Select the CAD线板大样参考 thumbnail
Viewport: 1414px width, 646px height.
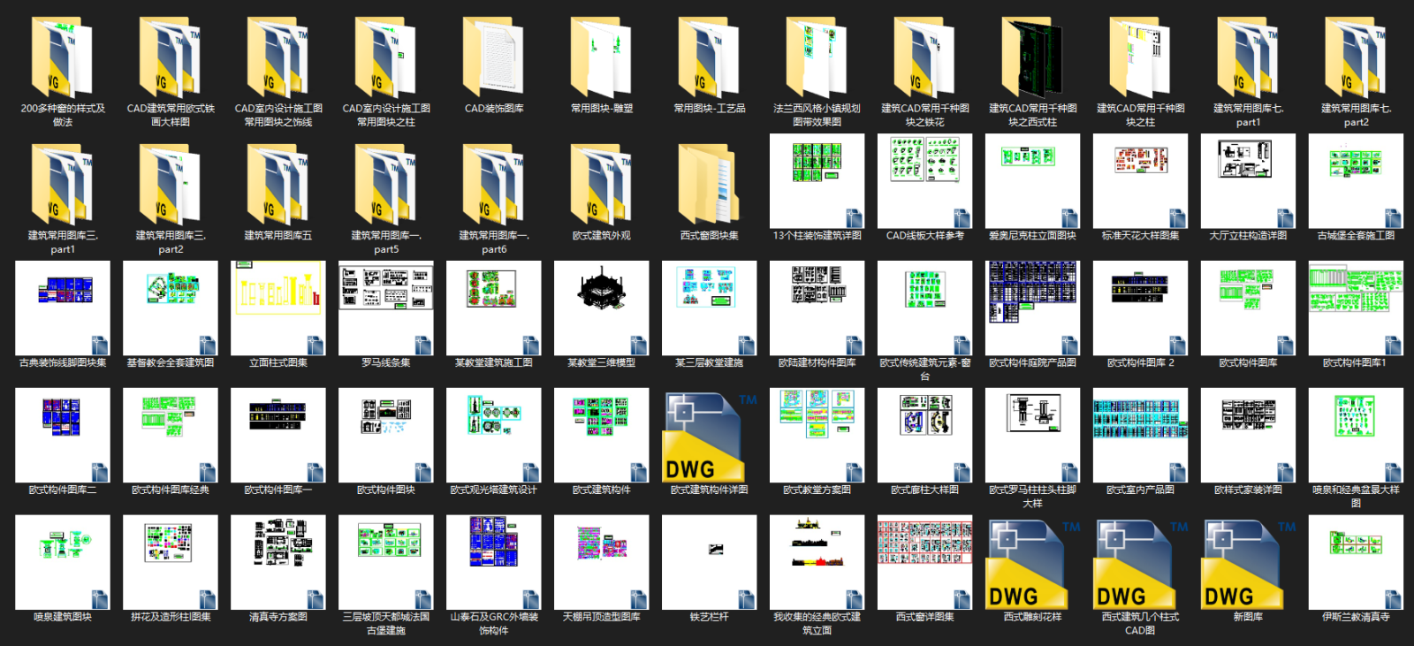tap(924, 181)
